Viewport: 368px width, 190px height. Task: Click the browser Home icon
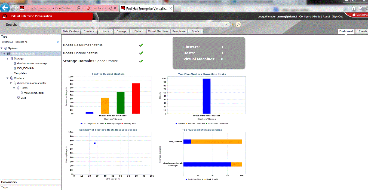[354, 8]
